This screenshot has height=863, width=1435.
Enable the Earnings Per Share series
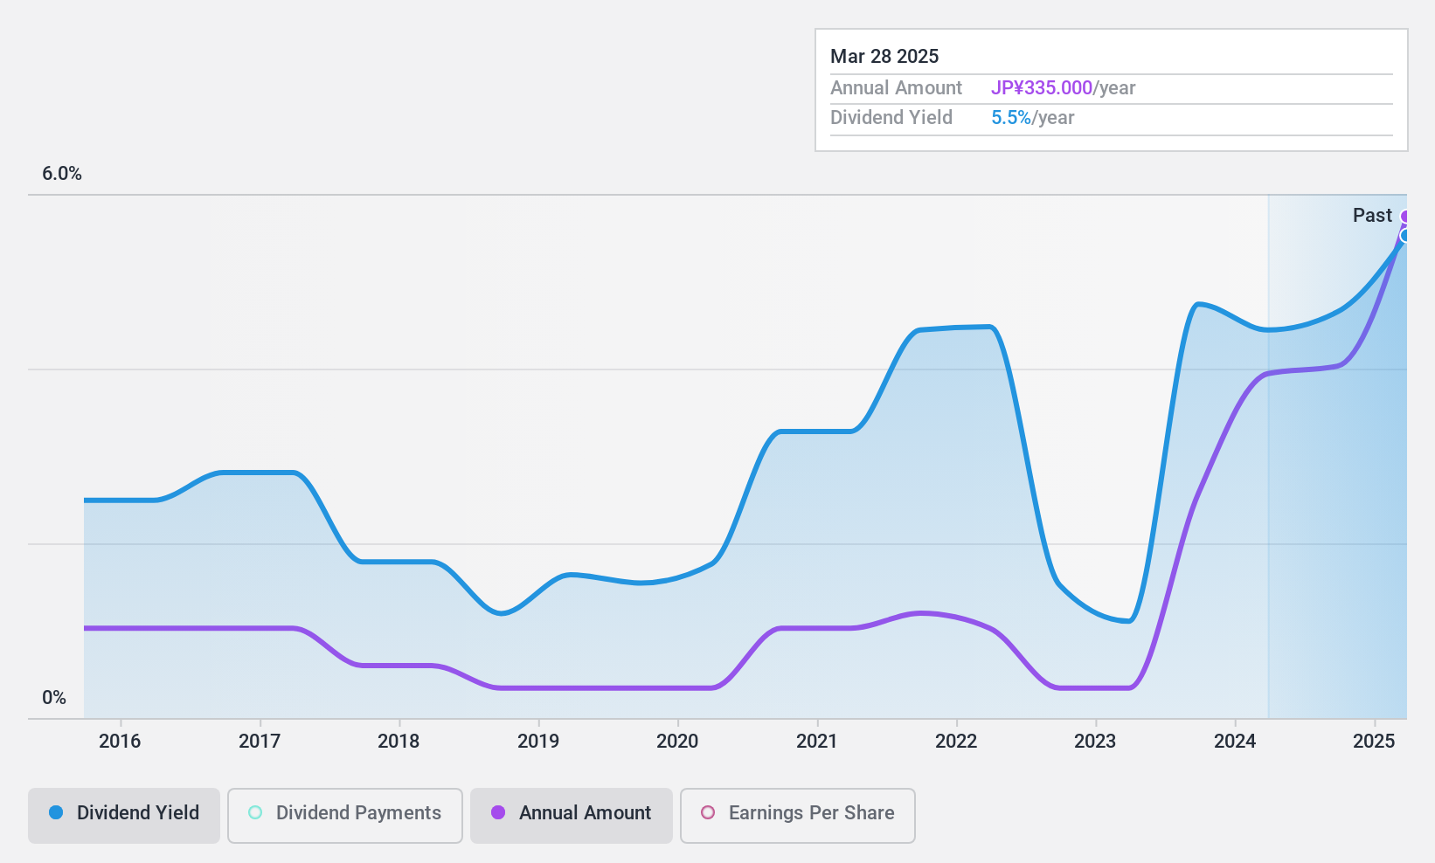click(798, 816)
